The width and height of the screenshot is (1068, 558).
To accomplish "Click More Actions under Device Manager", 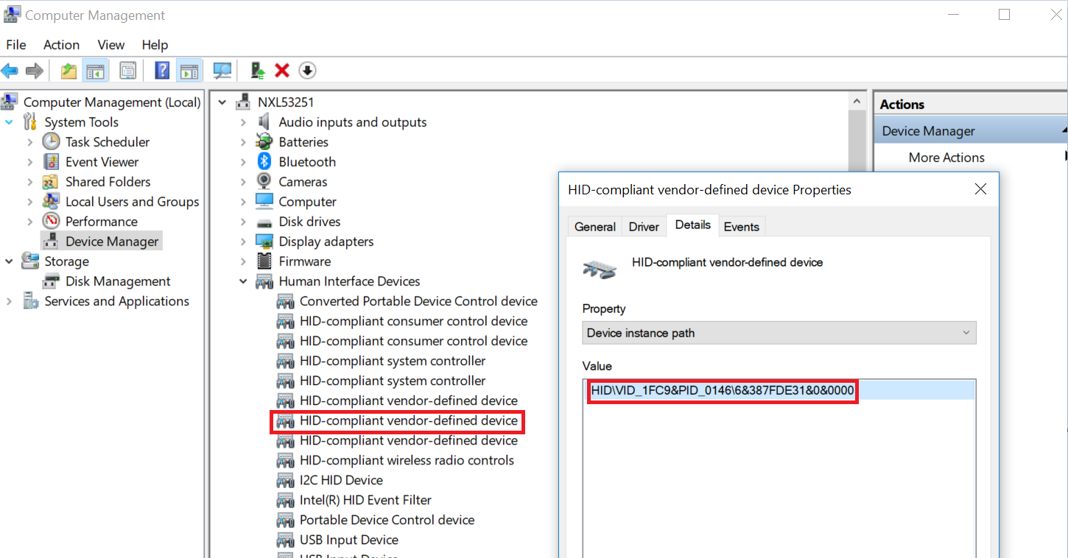I will (946, 157).
